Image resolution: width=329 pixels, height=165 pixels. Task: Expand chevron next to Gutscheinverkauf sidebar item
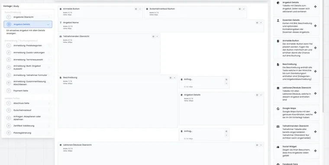click(x=48, y=110)
